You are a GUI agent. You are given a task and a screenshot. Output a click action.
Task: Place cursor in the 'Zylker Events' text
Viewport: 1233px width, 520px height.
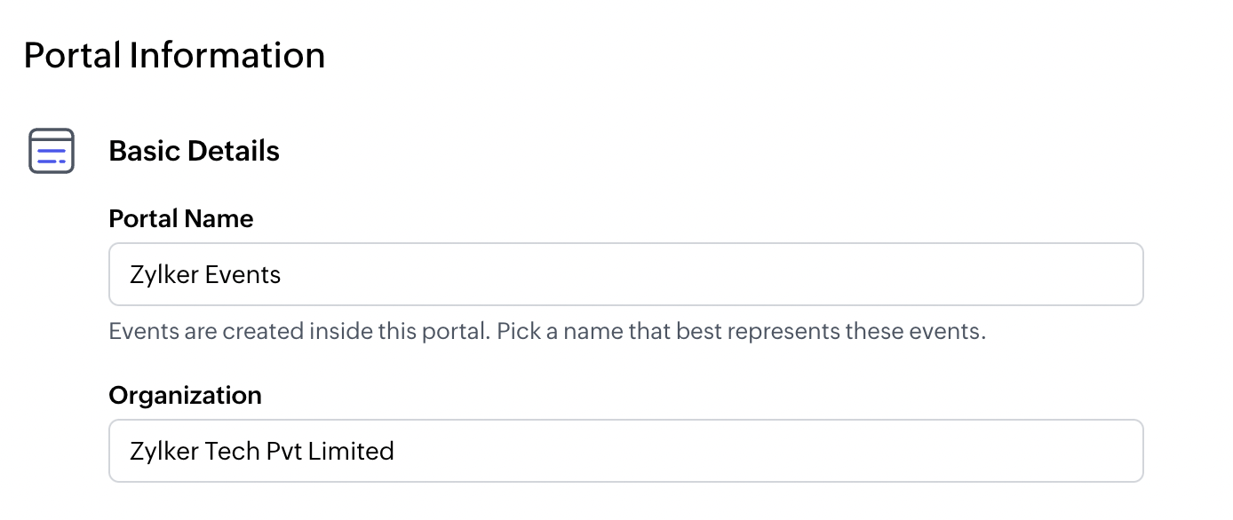[x=205, y=275]
